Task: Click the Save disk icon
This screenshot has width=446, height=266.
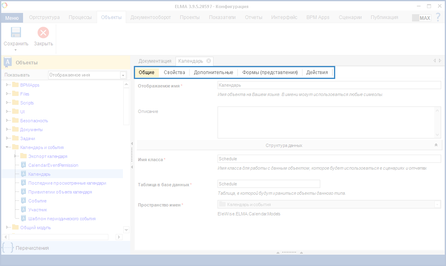Action: pos(16,33)
